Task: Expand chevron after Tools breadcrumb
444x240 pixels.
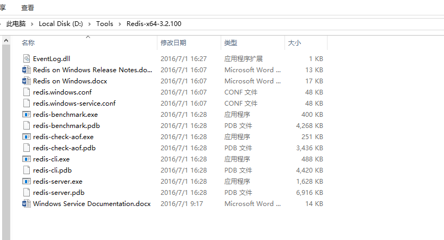Action: [120, 24]
